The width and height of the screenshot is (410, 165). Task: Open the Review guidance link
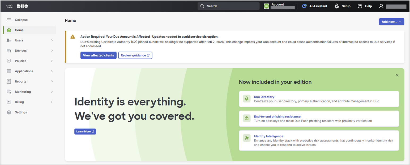pos(135,55)
